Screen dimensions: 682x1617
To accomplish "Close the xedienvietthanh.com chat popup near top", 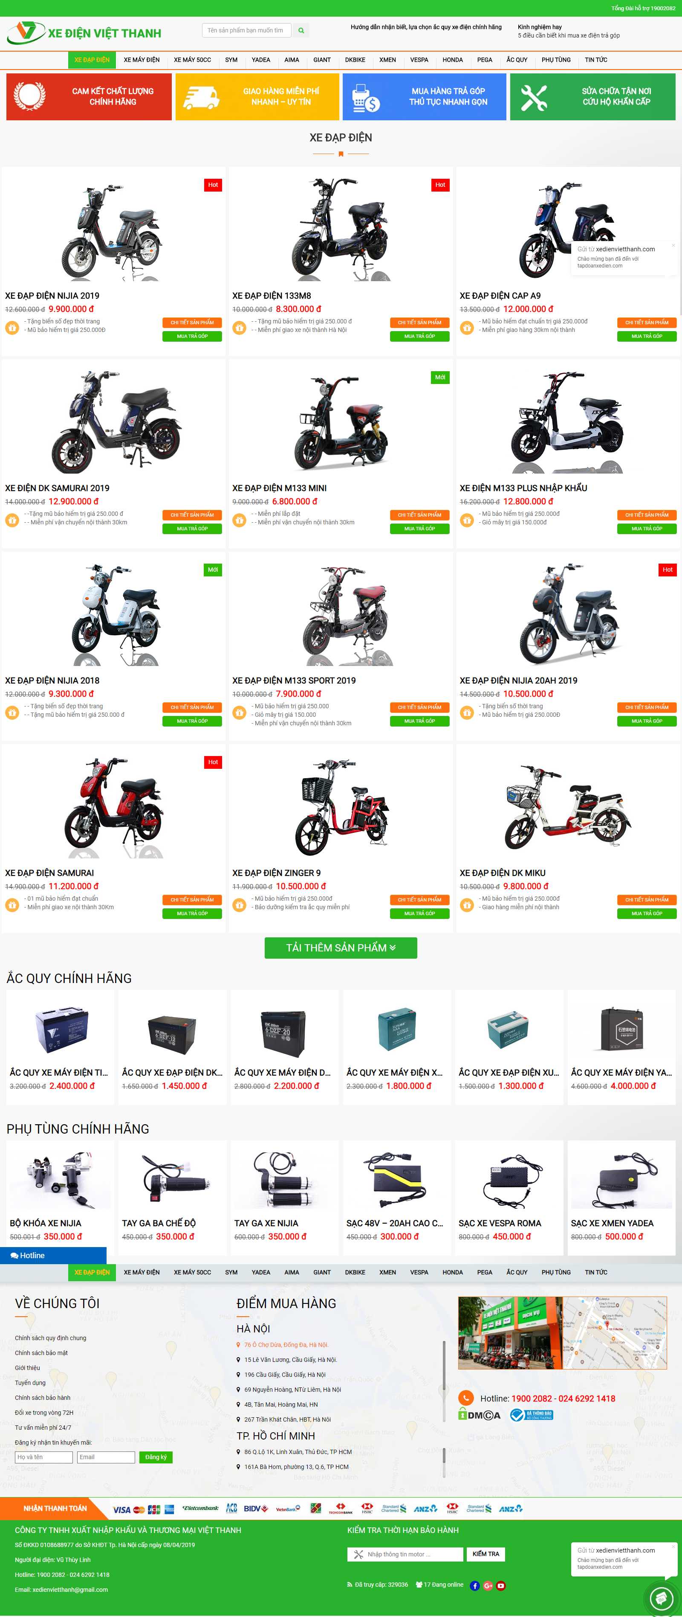I will coord(673,245).
